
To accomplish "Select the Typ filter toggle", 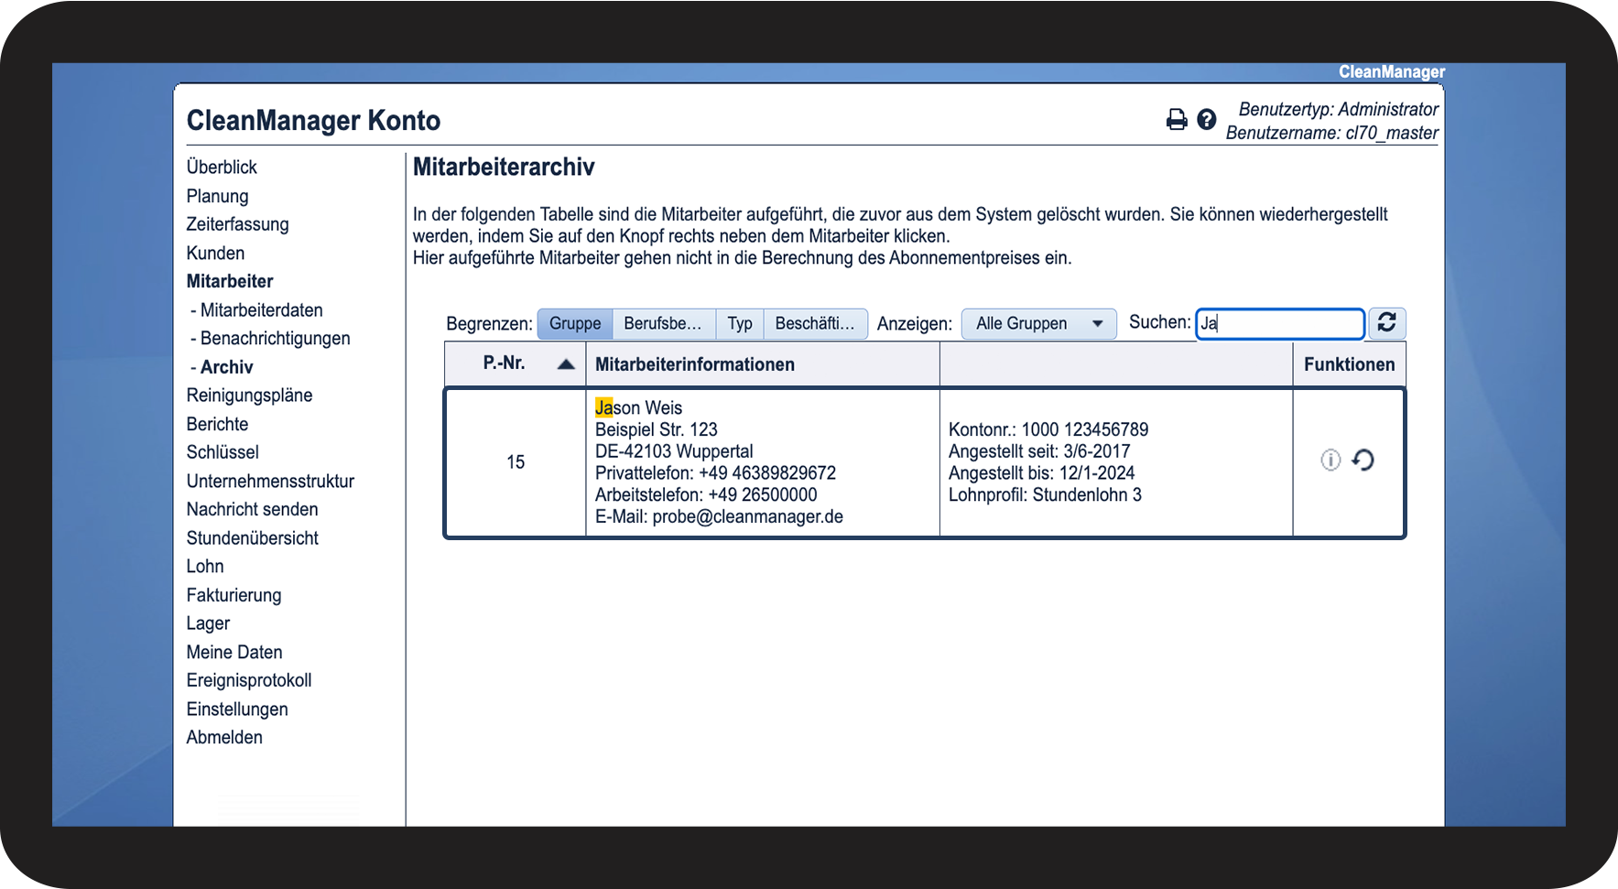I will [739, 324].
